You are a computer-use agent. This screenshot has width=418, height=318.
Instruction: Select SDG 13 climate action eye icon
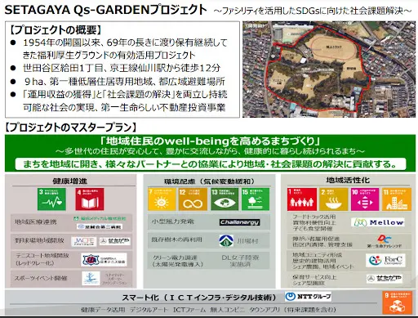225,199
